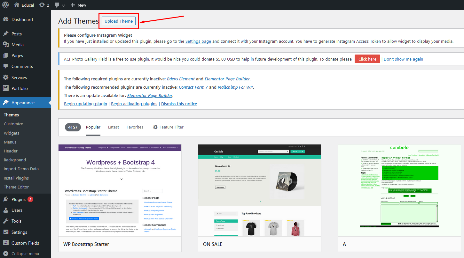Click the comments bubble icon in admin bar
Screen dimensions: 464x258
pos(57,5)
